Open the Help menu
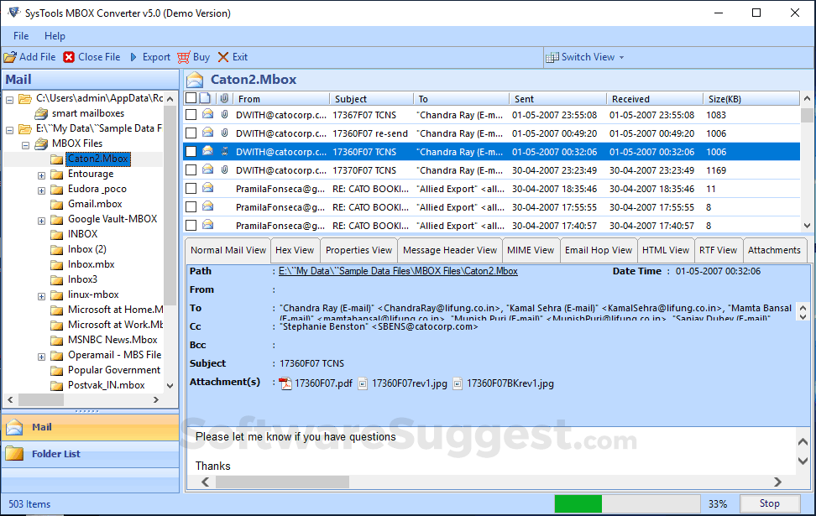Image resolution: width=816 pixels, height=516 pixels. [55, 36]
